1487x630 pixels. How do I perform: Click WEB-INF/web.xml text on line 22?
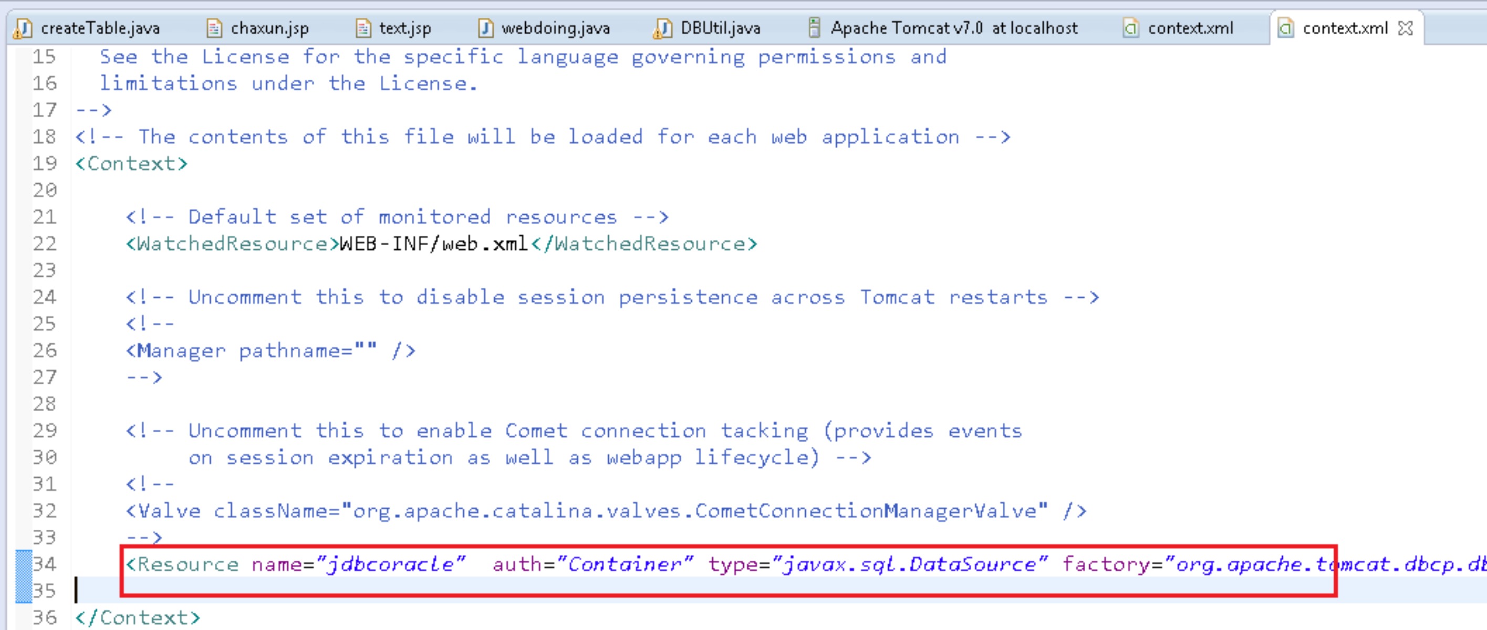(x=434, y=244)
